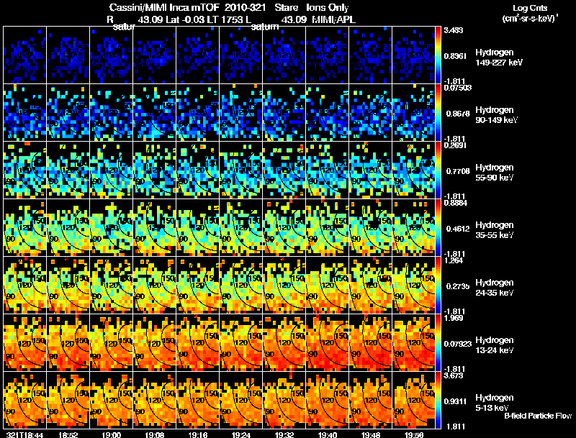Open the 19:56 panel in the 5-13 keV row

(413, 400)
